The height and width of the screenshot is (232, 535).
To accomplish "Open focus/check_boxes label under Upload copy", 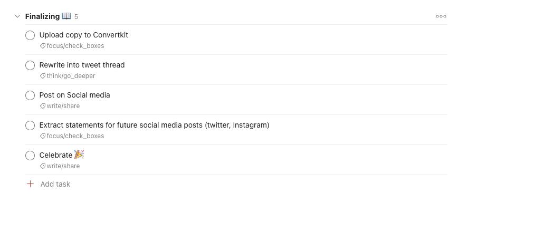I will coord(75,46).
